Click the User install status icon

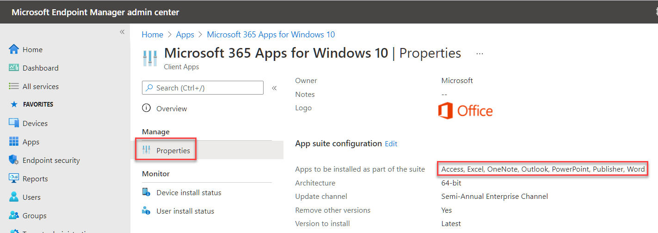(147, 211)
